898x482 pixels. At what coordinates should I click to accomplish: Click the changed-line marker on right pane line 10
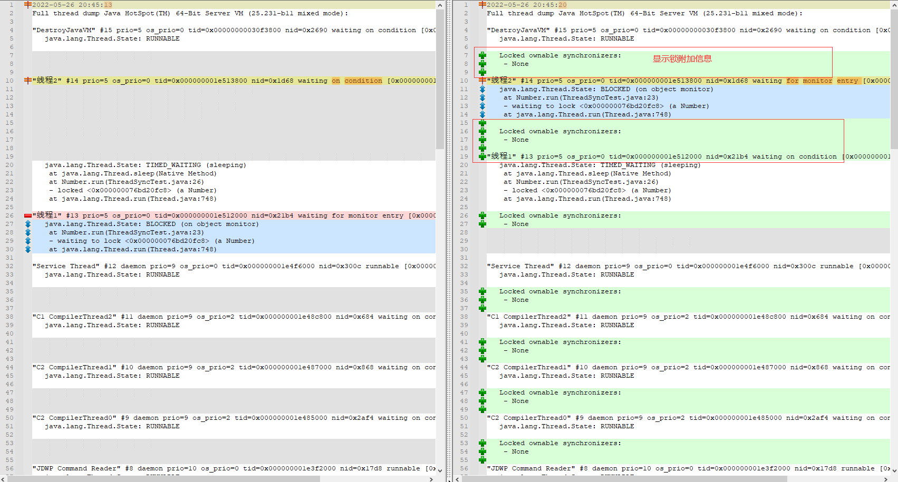pos(482,81)
